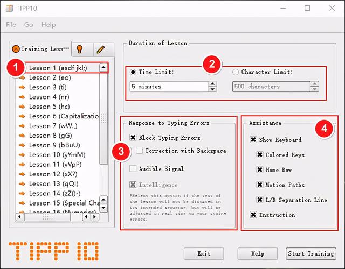Disable the Block Typing Errors checkbox
The height and width of the screenshot is (269, 345).
point(133,138)
